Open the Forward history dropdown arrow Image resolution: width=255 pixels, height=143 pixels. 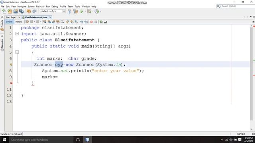point(41,22)
